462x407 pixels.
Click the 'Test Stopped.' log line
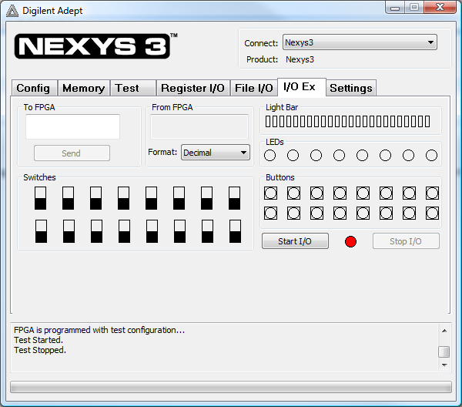pos(40,350)
